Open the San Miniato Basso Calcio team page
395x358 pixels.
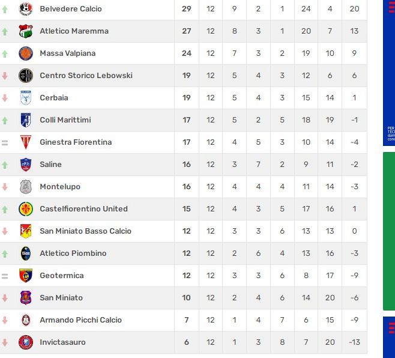tap(85, 231)
